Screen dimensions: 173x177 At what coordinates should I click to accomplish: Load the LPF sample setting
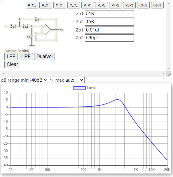11,57
